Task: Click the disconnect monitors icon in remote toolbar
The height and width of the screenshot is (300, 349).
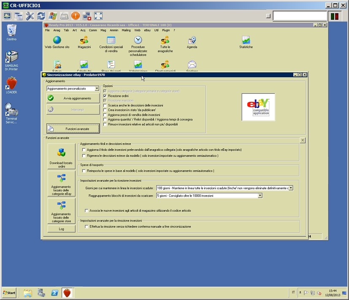Action: click(x=87, y=16)
